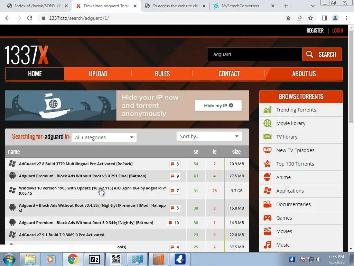Viewport: 354px width, 266px height.
Task: Switch to the Index of /laciak/SONY tab
Action: (38, 6)
